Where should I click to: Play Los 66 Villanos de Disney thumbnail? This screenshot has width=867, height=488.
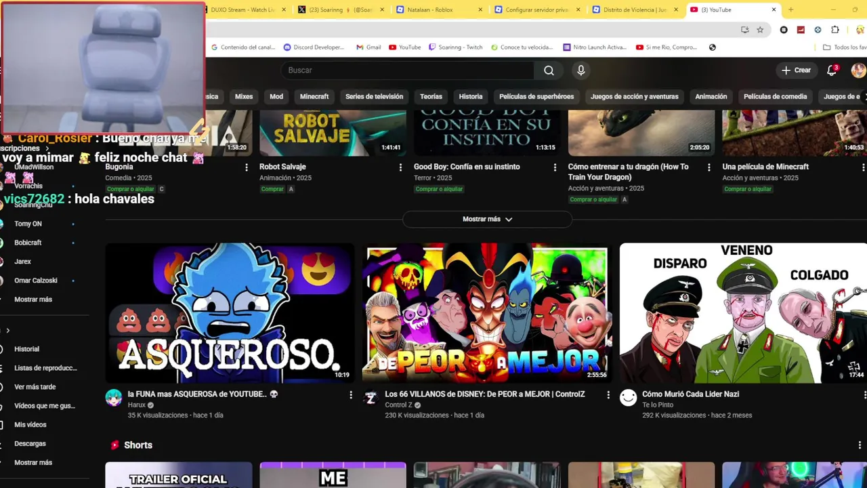pos(487,313)
